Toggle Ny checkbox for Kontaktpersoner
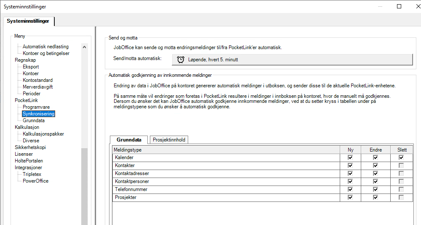 click(350, 181)
